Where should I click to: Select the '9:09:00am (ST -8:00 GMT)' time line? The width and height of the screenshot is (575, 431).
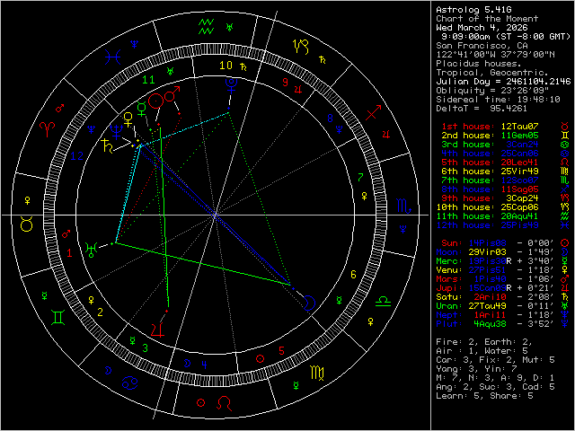[x=506, y=37]
